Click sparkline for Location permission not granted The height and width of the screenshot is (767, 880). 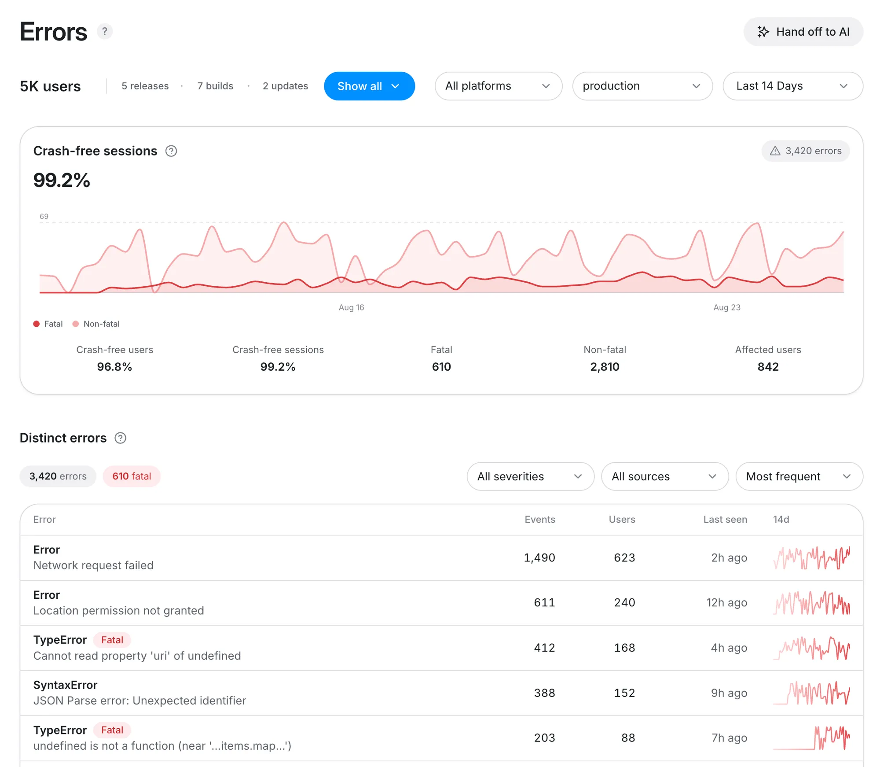click(812, 603)
